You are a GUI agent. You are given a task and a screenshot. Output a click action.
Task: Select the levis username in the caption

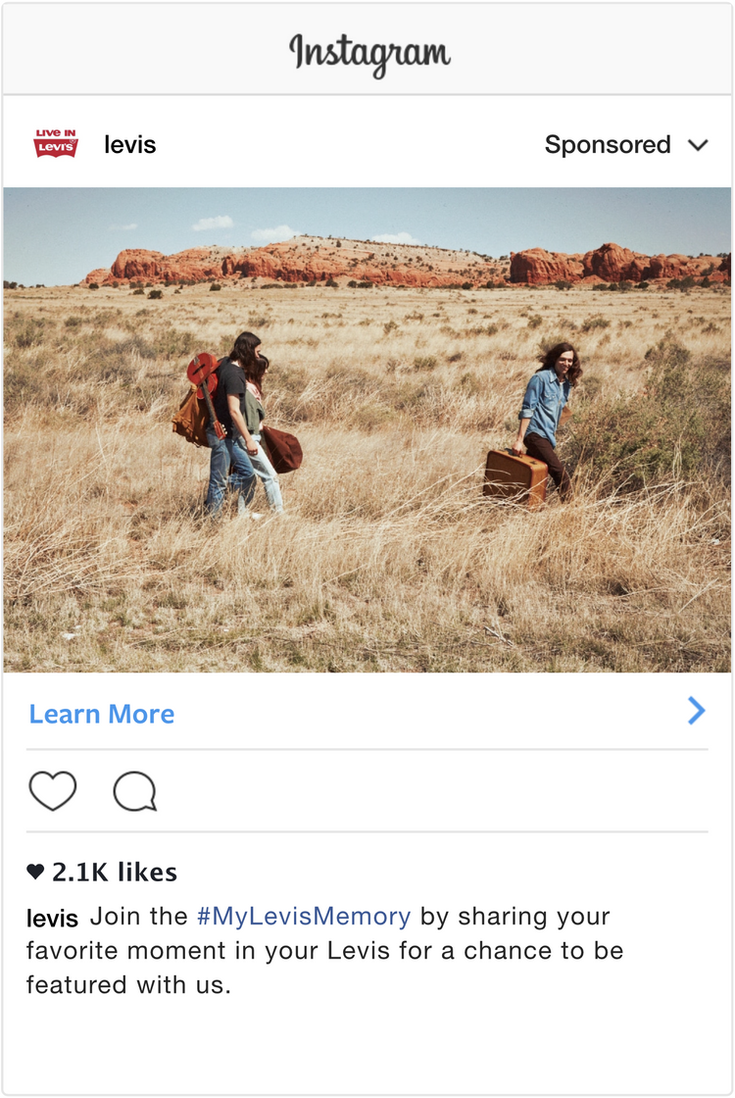(x=52, y=918)
